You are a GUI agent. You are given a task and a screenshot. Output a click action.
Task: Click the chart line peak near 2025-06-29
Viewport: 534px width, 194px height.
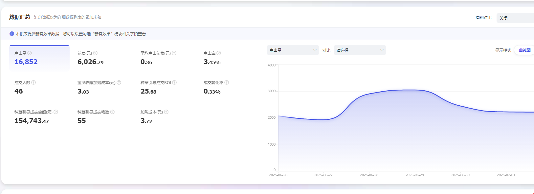tap(414, 90)
